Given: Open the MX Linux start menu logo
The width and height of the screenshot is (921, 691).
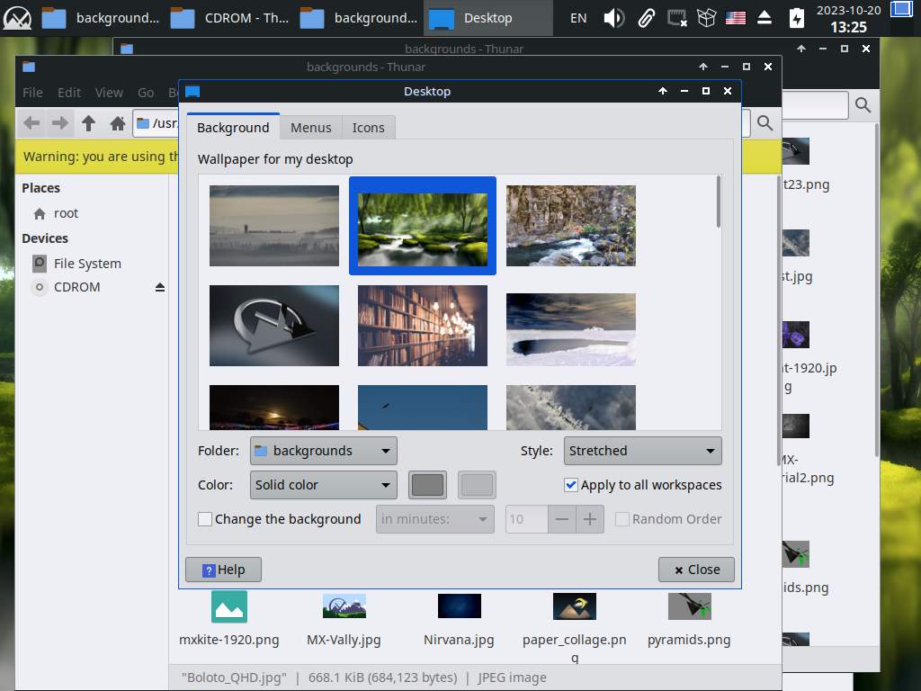Looking at the screenshot, I should 17,18.
